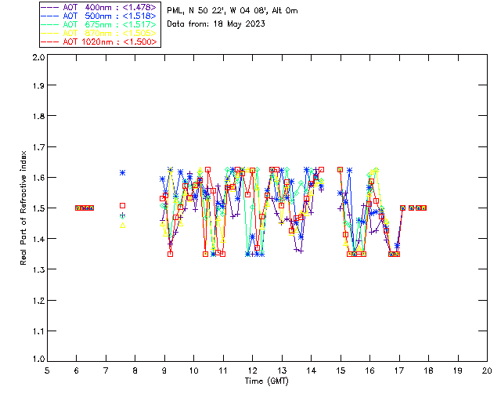Click the green AOT 675nm legend entry
The height and width of the screenshot is (401, 501).
[x=99, y=24]
